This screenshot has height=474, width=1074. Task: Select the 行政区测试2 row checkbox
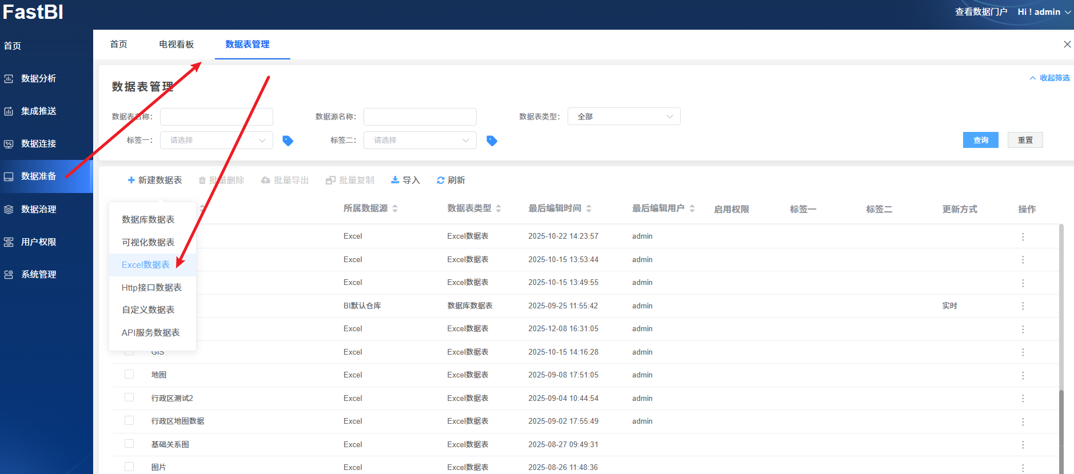click(129, 397)
